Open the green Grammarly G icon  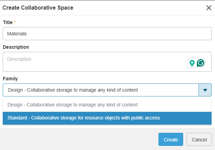click(x=200, y=63)
